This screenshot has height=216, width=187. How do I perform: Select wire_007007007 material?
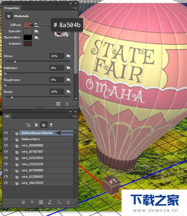click(32, 151)
